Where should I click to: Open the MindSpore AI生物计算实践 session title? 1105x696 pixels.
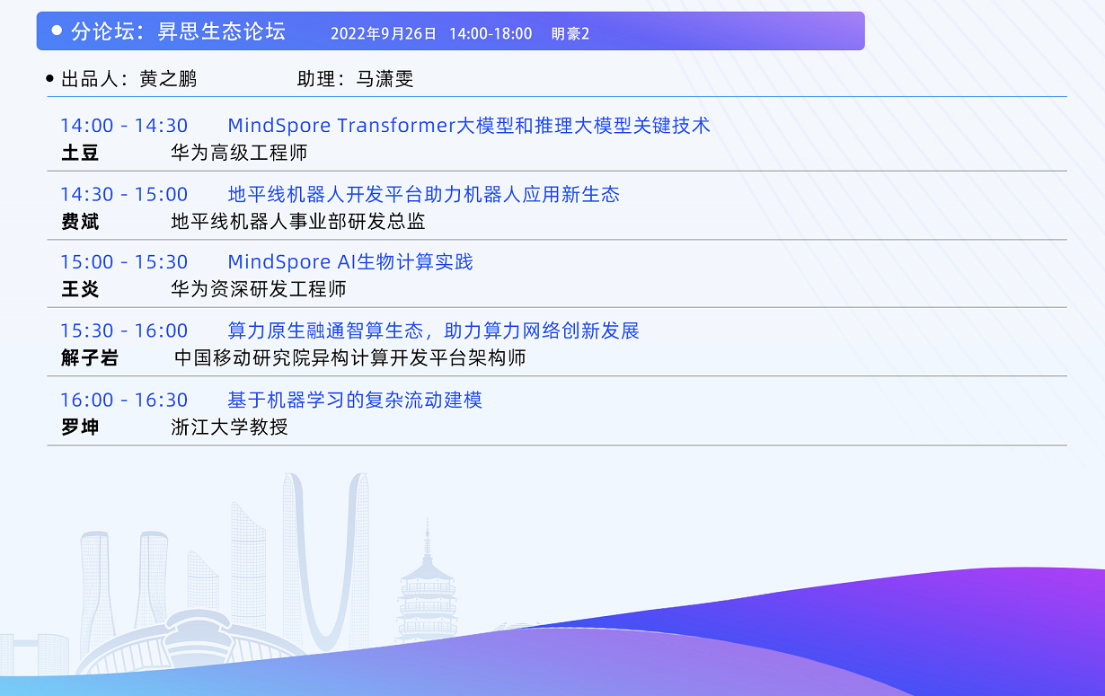click(x=350, y=262)
